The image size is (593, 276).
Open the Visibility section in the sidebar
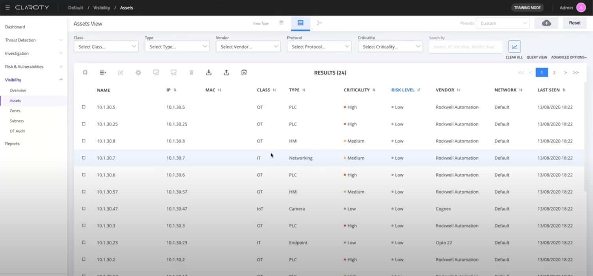13,80
